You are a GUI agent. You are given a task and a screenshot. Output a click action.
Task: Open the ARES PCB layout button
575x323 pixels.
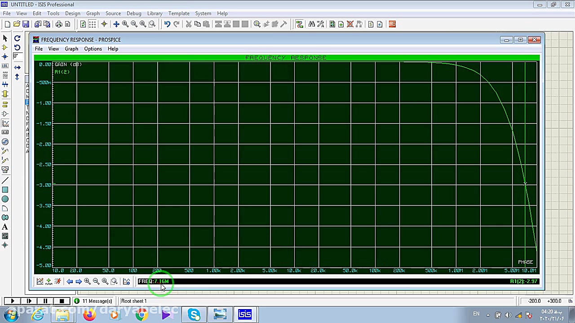click(x=392, y=24)
